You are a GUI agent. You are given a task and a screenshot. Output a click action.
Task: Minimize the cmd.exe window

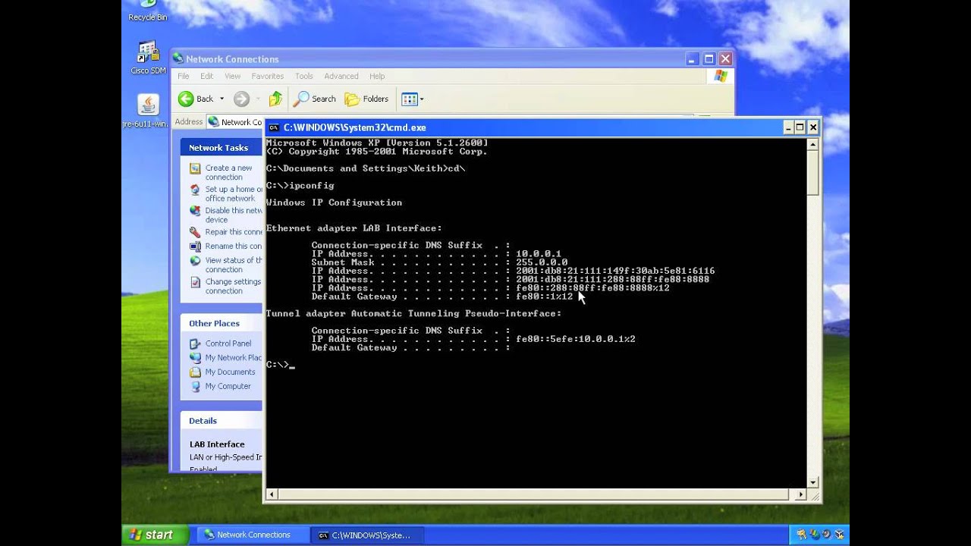pyautogui.click(x=788, y=127)
